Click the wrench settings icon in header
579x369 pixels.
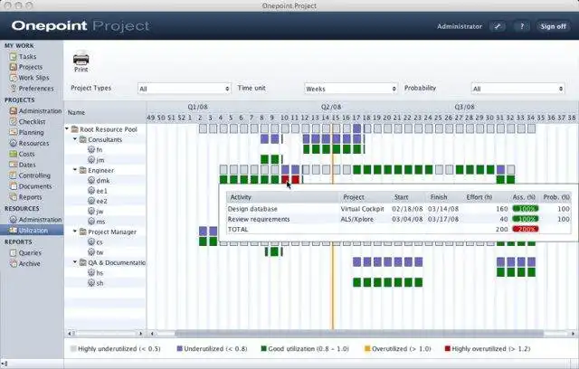[x=498, y=26]
